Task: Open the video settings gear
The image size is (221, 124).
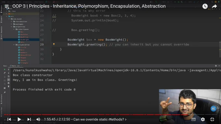Action: click(x=203, y=119)
